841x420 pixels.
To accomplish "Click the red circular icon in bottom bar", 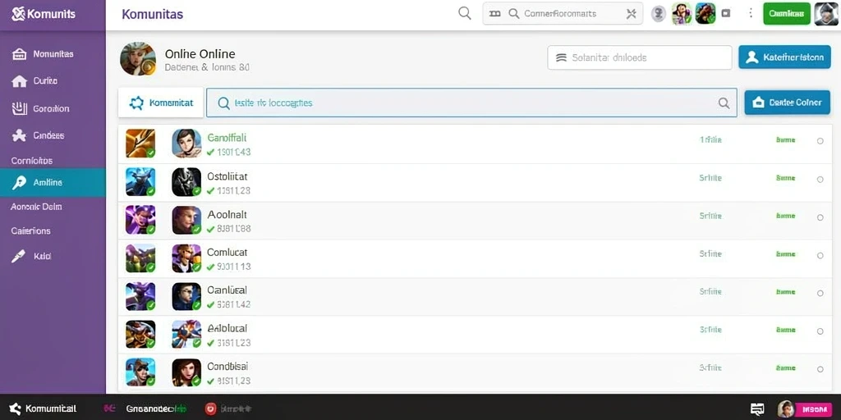I will point(210,409).
